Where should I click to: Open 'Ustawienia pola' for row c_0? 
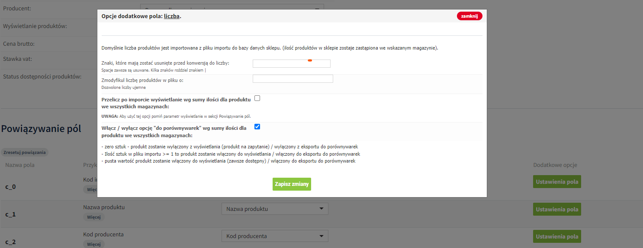556,182
